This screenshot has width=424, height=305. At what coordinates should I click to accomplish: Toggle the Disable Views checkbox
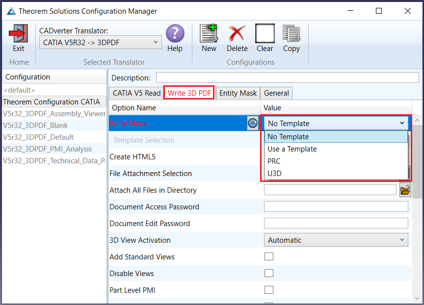click(269, 273)
